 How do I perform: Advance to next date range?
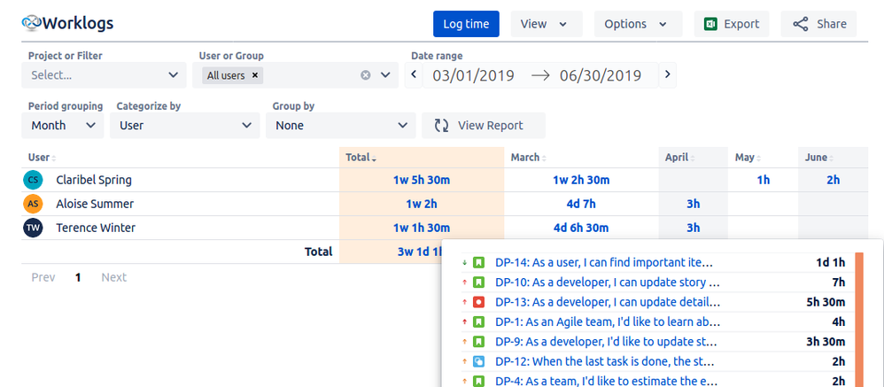668,75
